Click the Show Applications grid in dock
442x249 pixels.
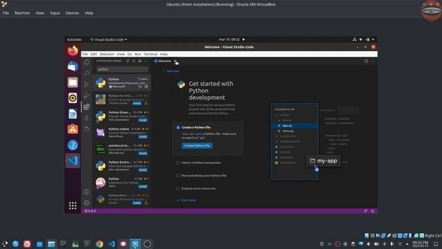(x=73, y=205)
